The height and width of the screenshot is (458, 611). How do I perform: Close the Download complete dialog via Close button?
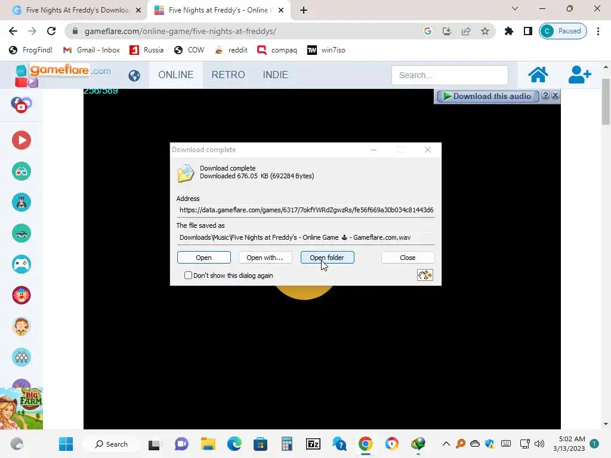408,258
